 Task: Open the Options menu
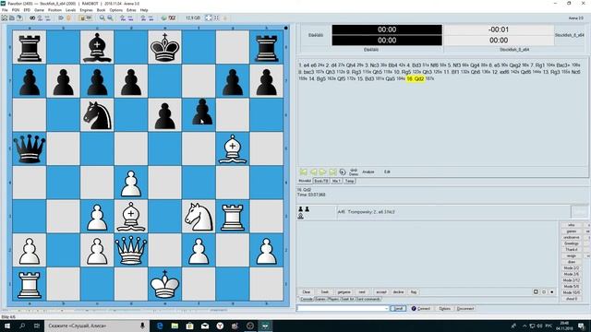(116, 10)
